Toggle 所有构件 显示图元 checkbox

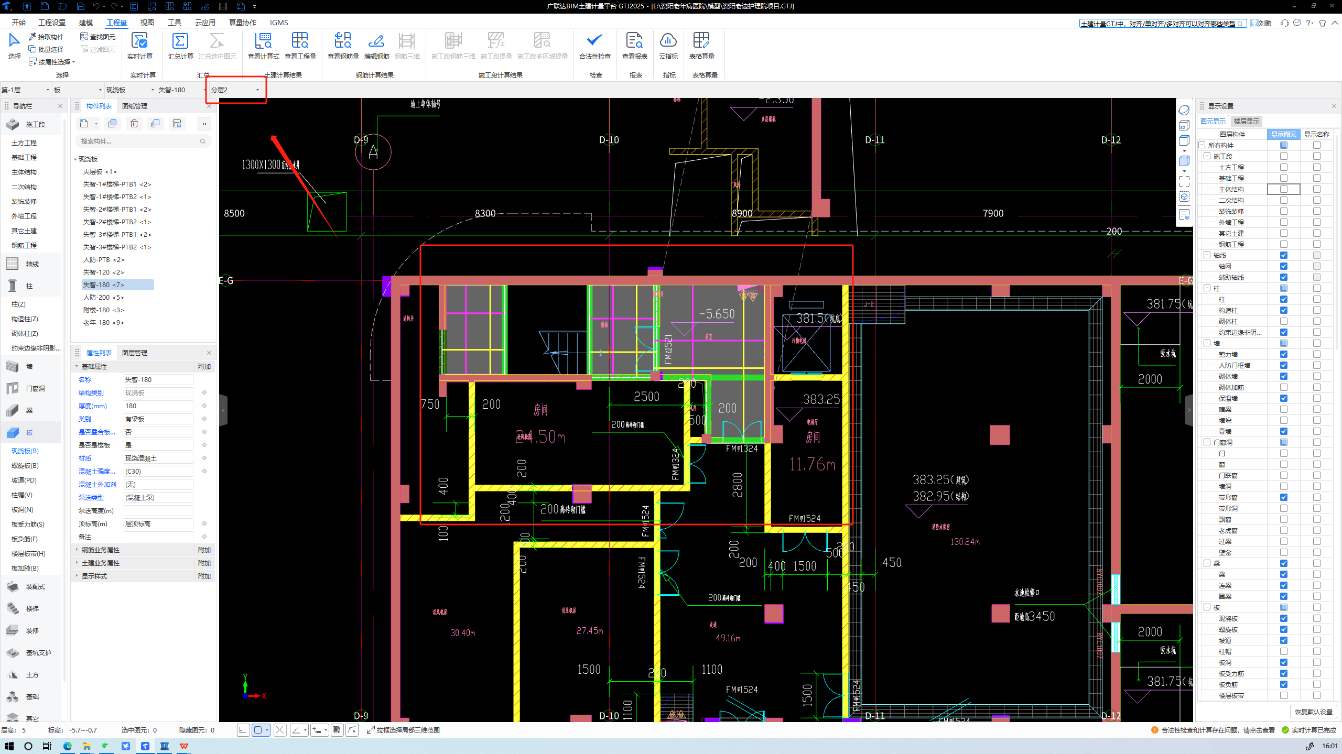pyautogui.click(x=1284, y=146)
